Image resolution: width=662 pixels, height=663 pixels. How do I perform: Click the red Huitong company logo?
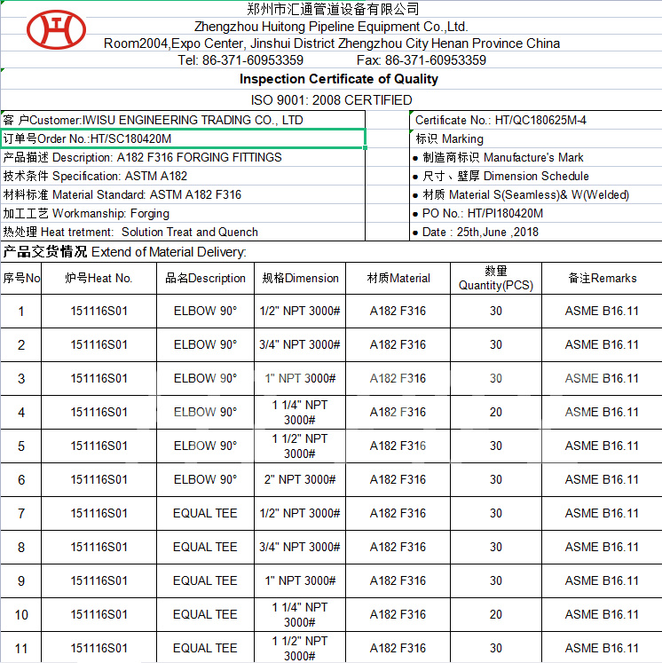pyautogui.click(x=56, y=29)
